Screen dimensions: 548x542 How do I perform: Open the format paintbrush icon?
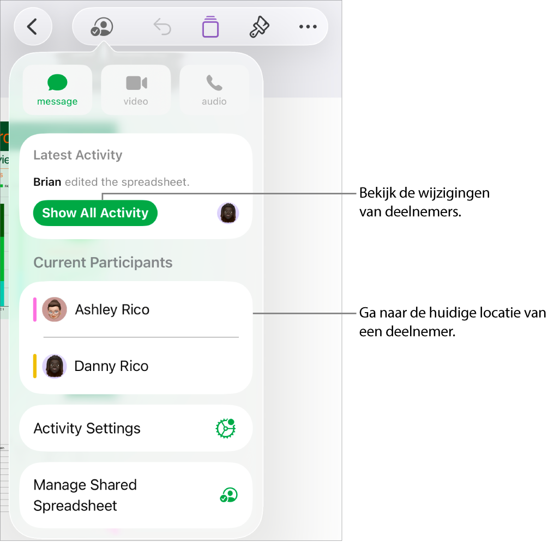(259, 27)
